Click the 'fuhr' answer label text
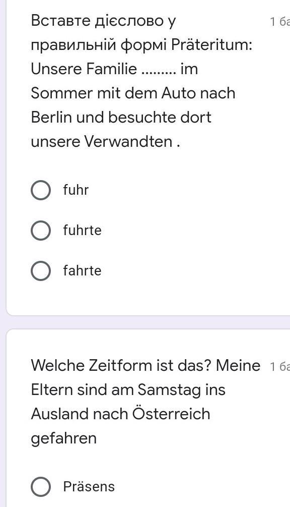 [76, 190]
